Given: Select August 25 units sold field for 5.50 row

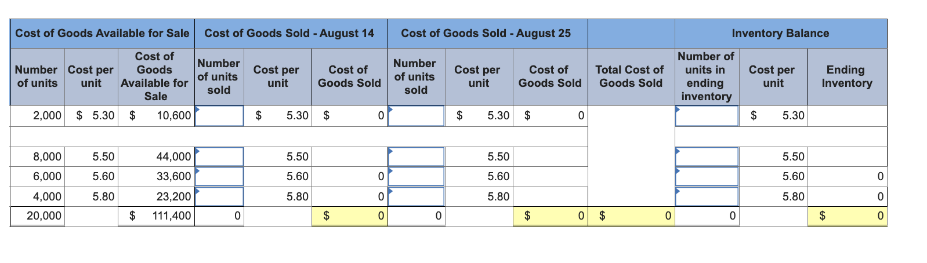Looking at the screenshot, I should pos(417,156).
